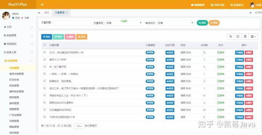Open 相册管理 in the sidebar

14,109
